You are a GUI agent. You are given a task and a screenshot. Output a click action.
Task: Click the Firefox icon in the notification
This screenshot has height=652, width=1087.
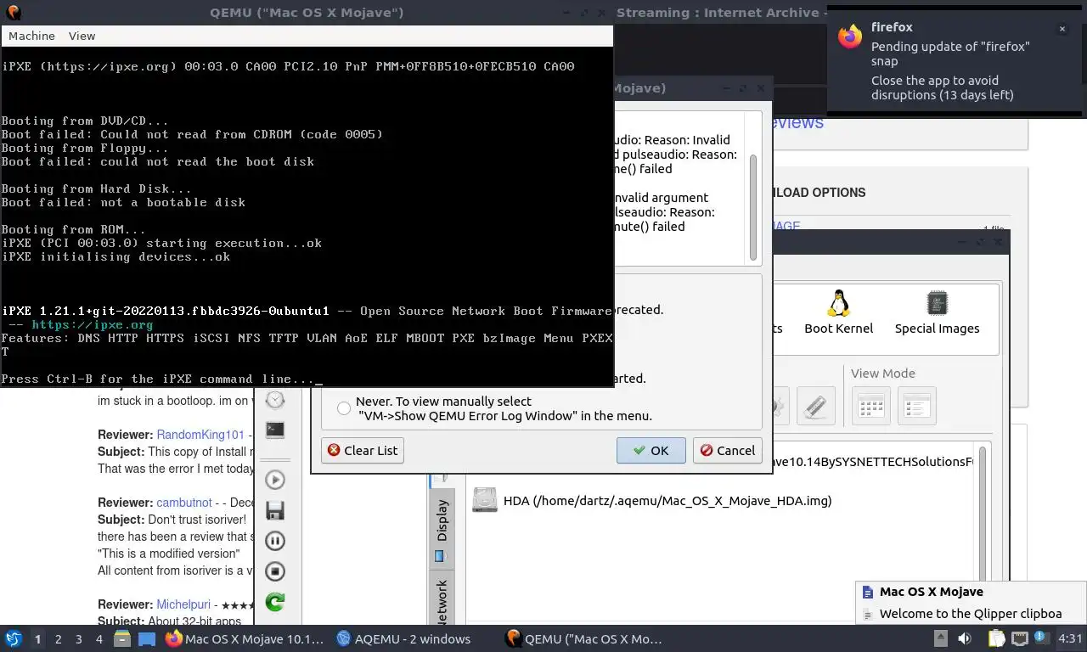pyautogui.click(x=850, y=37)
